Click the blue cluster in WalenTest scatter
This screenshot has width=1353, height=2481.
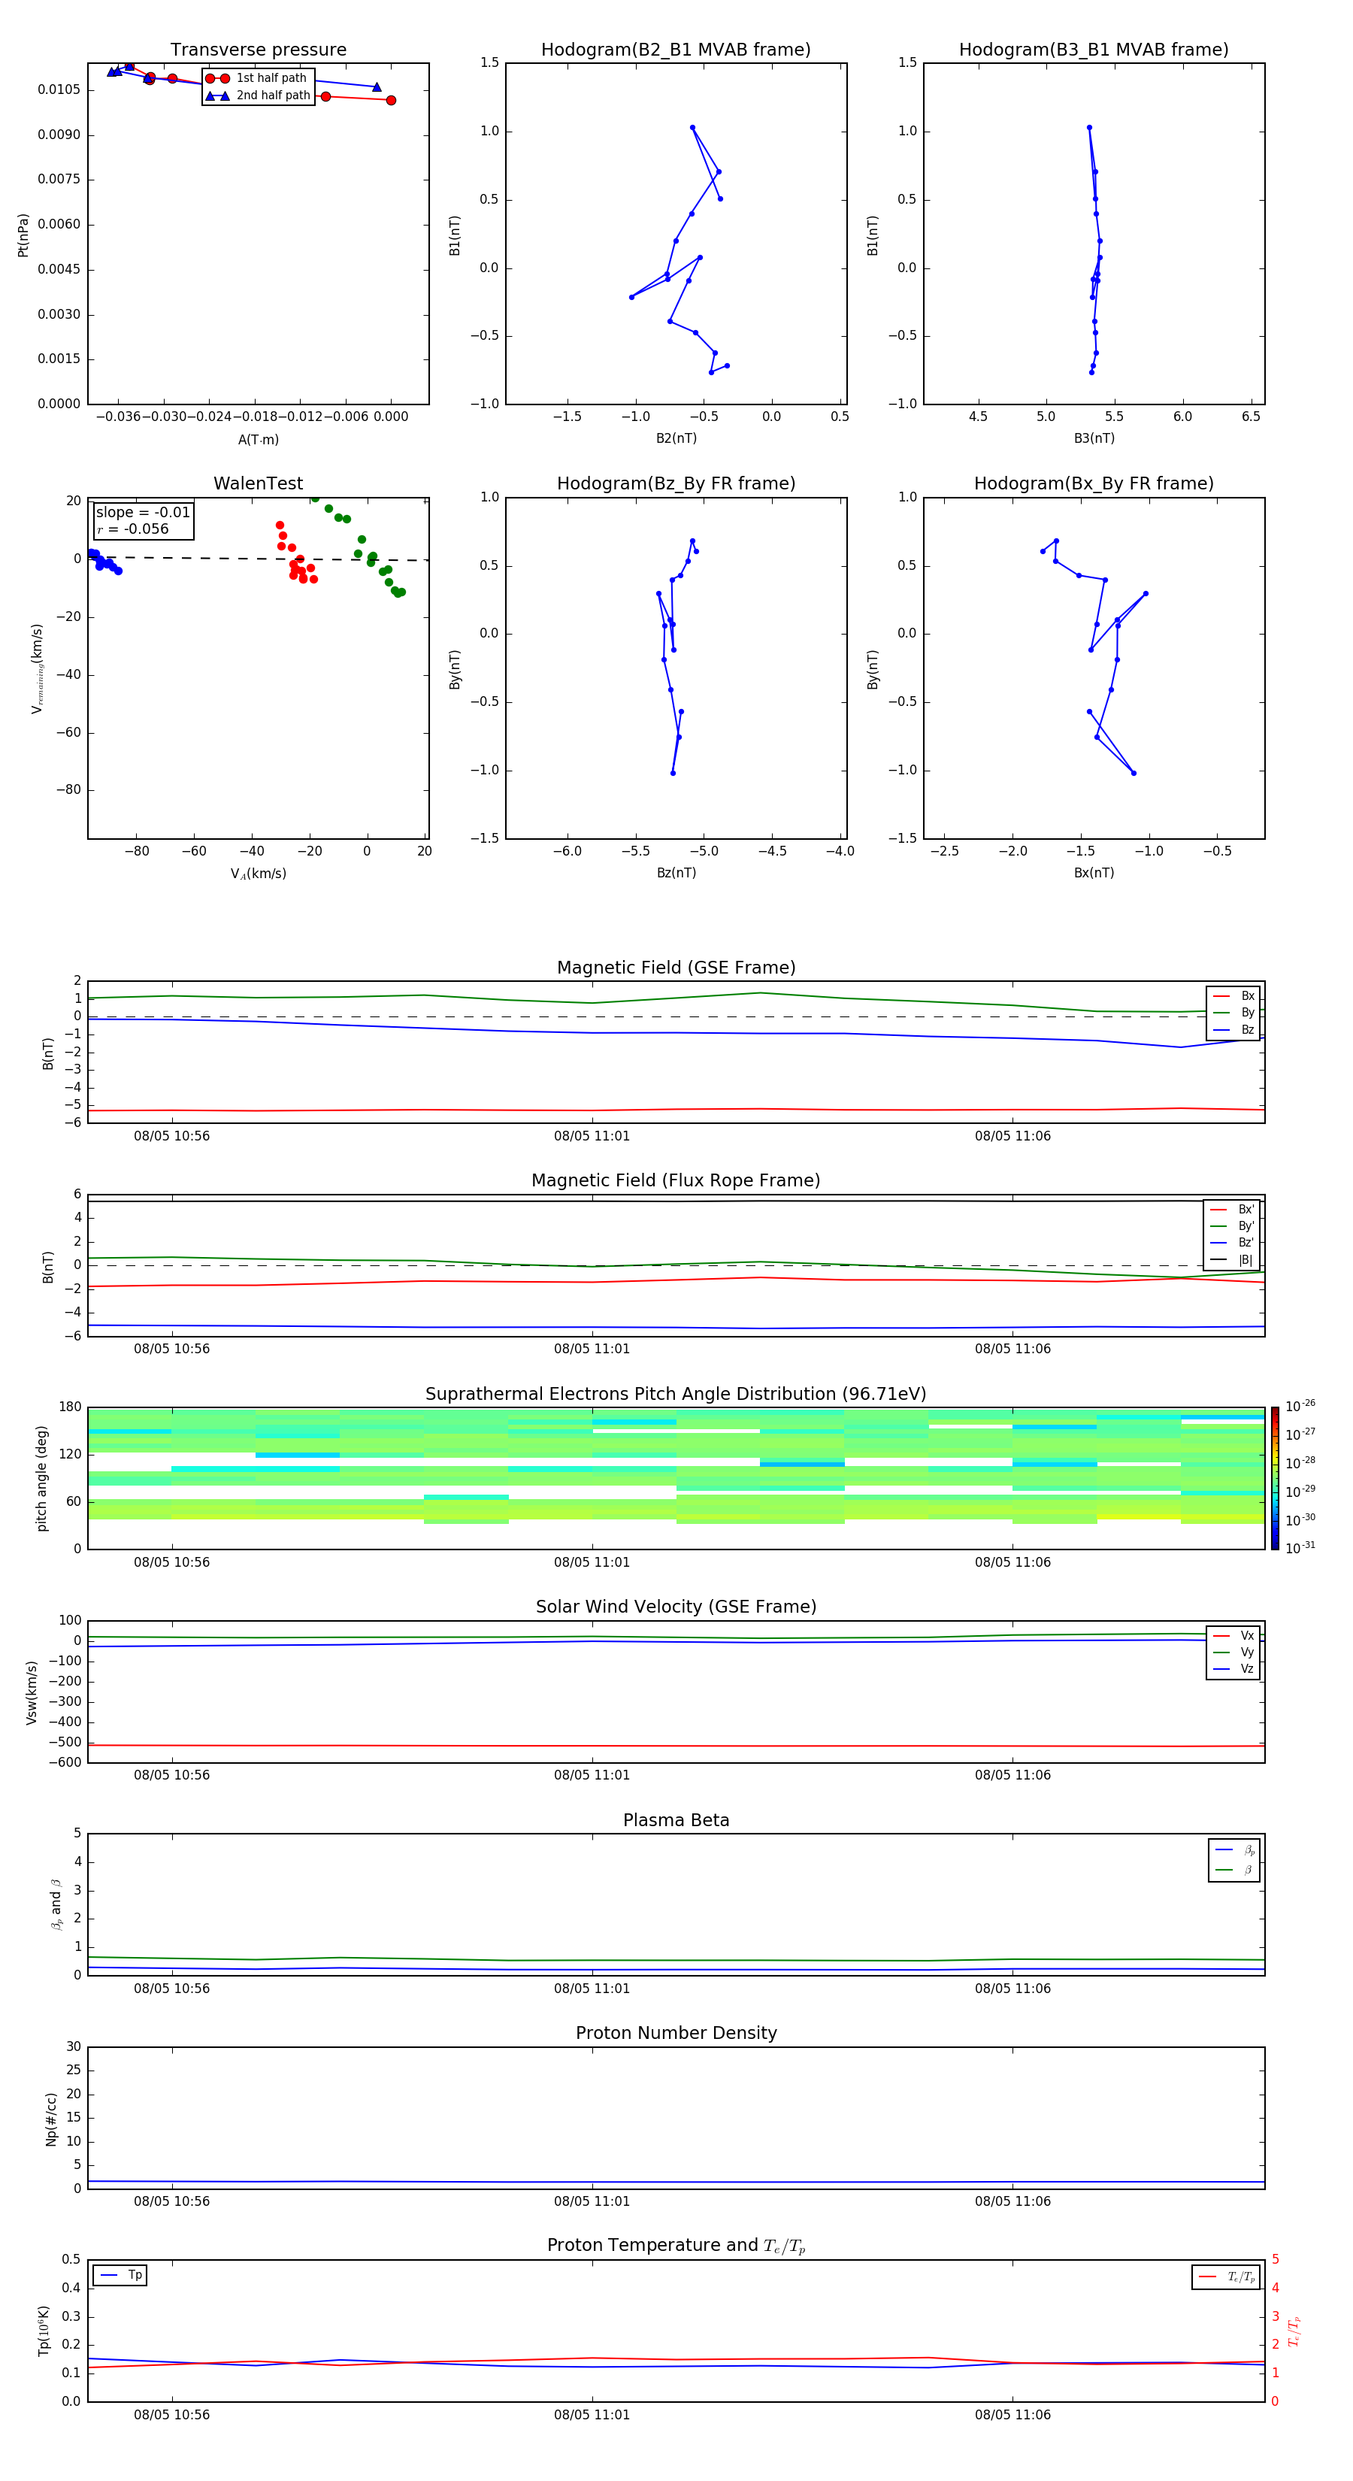click(x=102, y=561)
